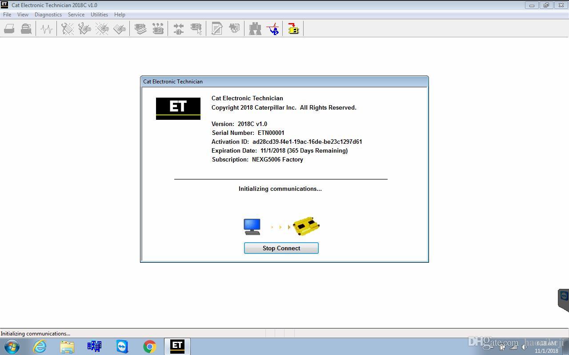Open Active Diagnostic Codes stethoscope icon

pyautogui.click(x=68, y=29)
